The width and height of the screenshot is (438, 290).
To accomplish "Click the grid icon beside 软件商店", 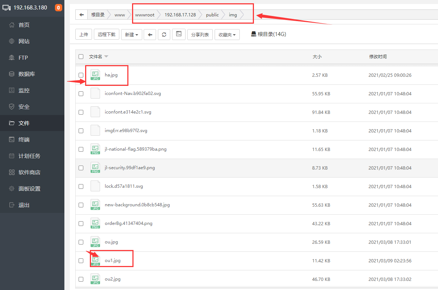I will point(12,172).
